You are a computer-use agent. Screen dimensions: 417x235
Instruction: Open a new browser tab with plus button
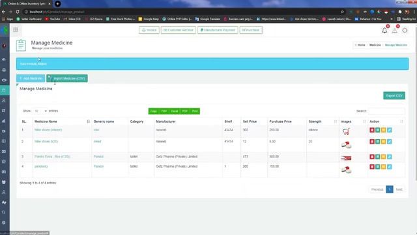point(57,4)
